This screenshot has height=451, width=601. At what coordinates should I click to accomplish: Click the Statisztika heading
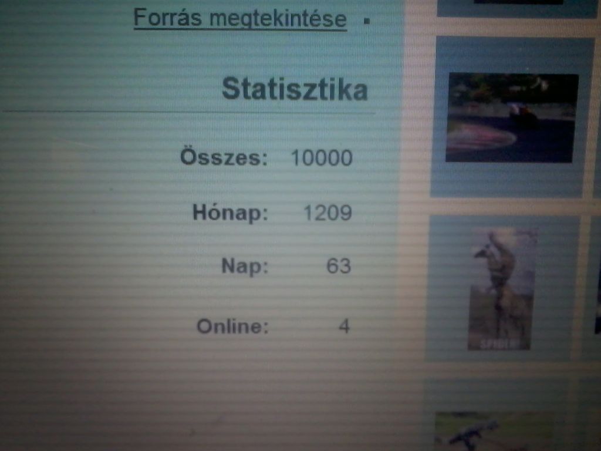click(x=295, y=89)
